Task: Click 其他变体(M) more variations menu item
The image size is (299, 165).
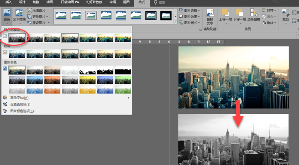Action: (x=20, y=97)
